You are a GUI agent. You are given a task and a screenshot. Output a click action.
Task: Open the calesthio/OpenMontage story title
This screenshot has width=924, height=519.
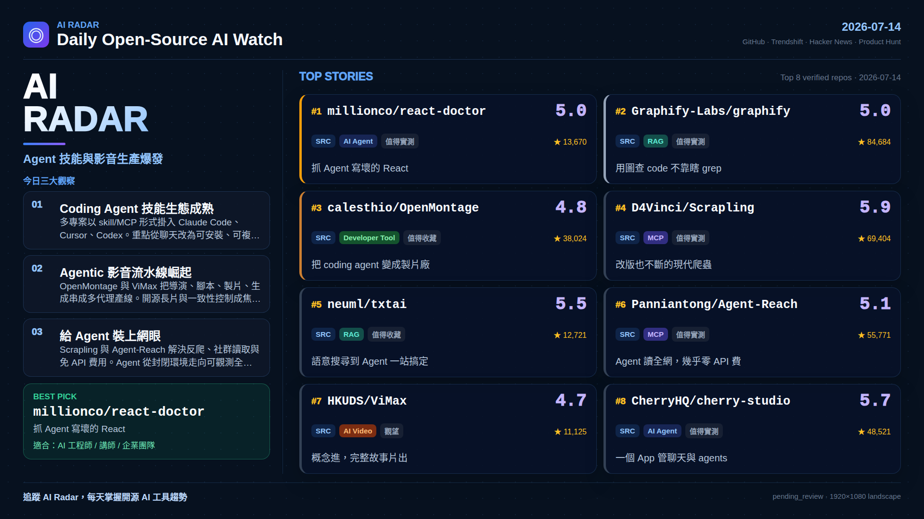403,208
